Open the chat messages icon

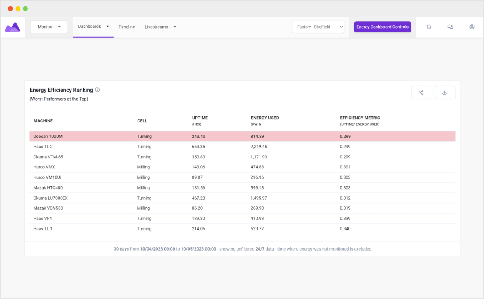[450, 27]
